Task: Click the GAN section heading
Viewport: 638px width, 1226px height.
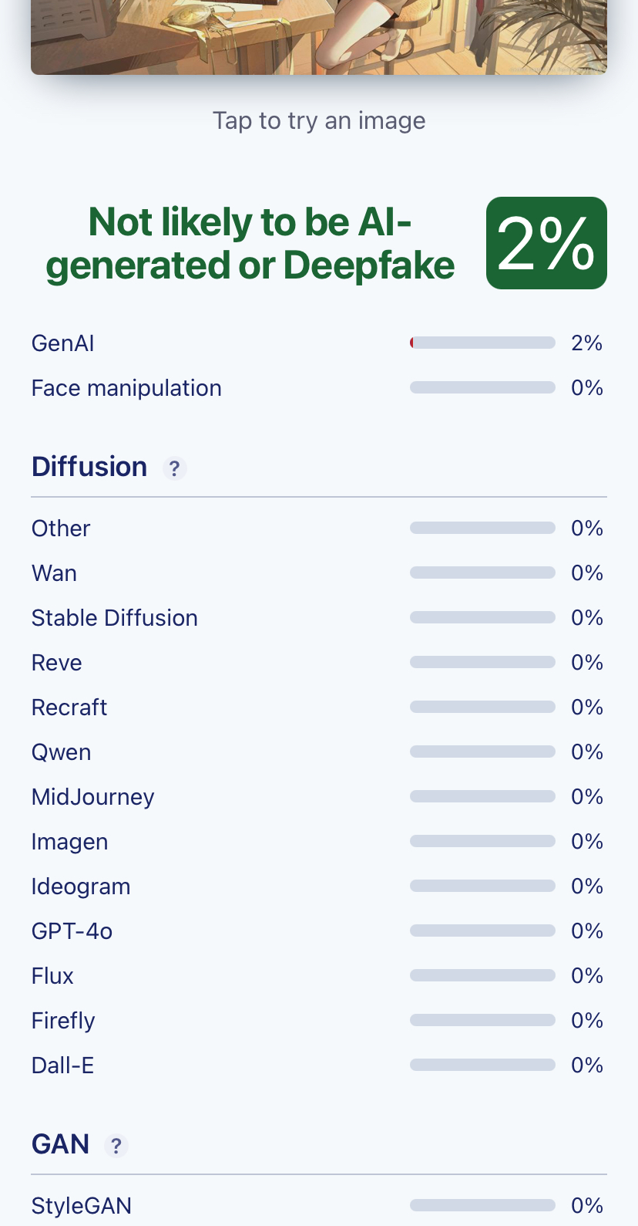Action: tap(61, 1144)
